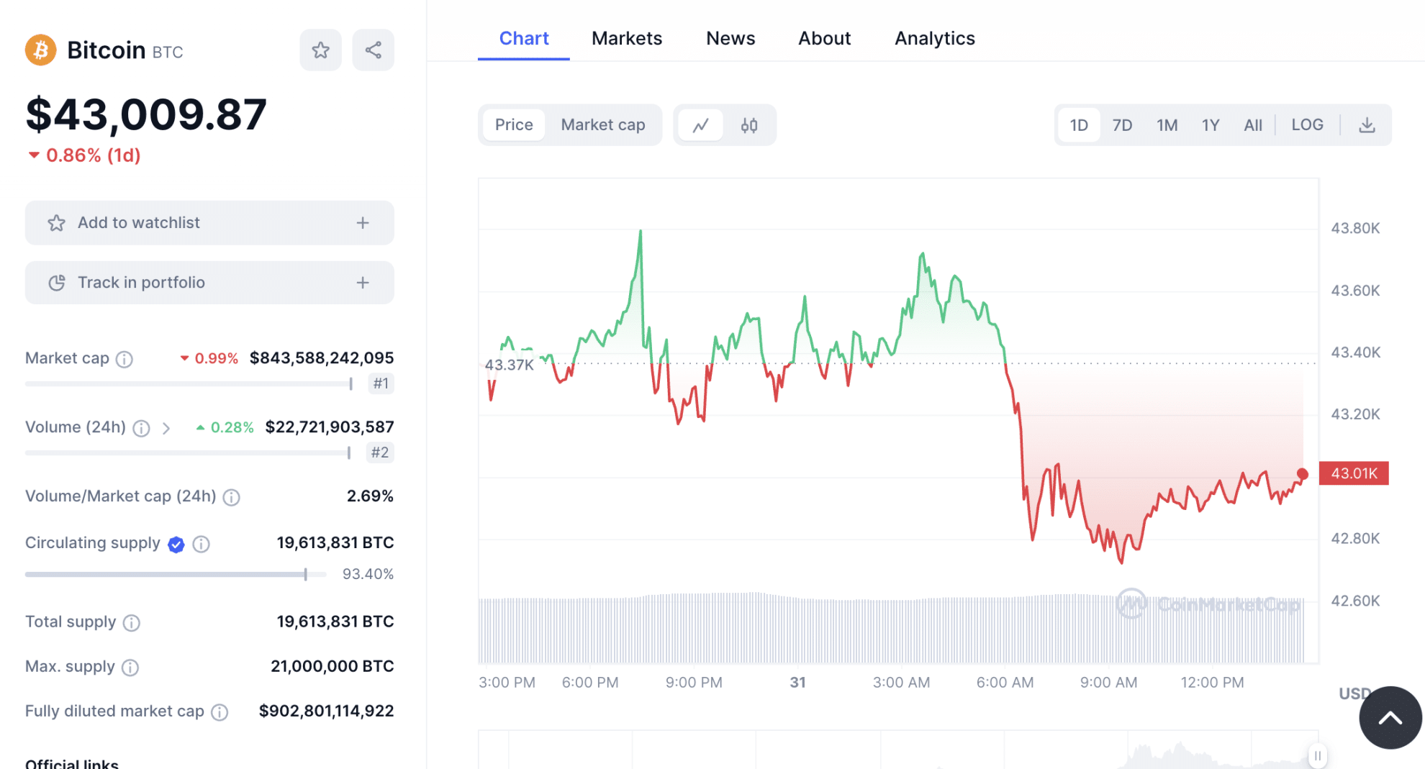This screenshot has width=1425, height=769.
Task: Click the scroll-to-top arrow button
Action: coord(1390,717)
